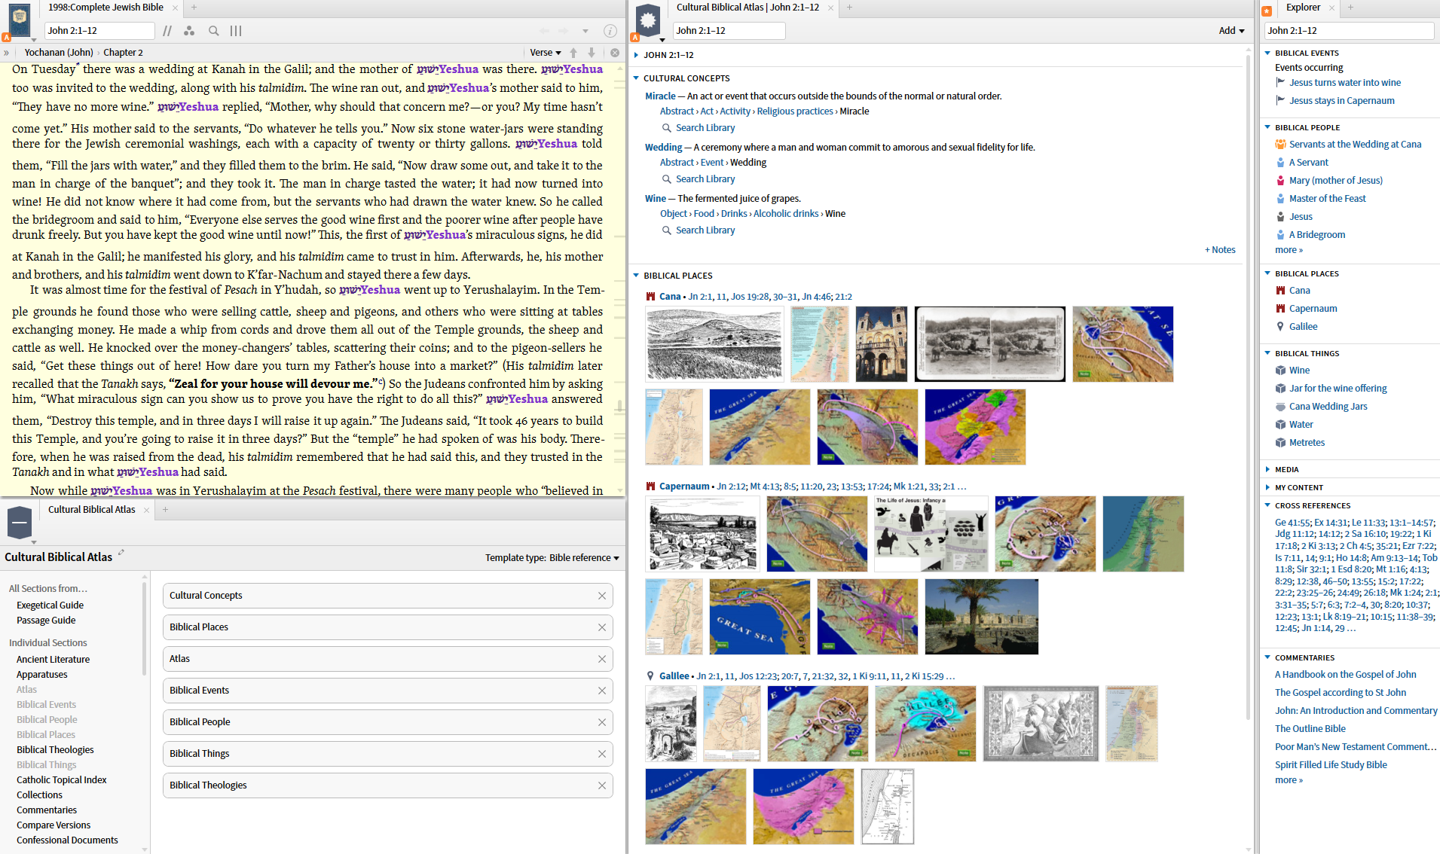Image resolution: width=1440 pixels, height=854 pixels.
Task: Open Cana hillside sketch thumbnail
Action: point(714,344)
